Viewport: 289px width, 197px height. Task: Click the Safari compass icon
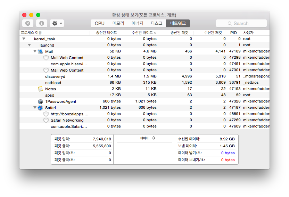coord(40,108)
